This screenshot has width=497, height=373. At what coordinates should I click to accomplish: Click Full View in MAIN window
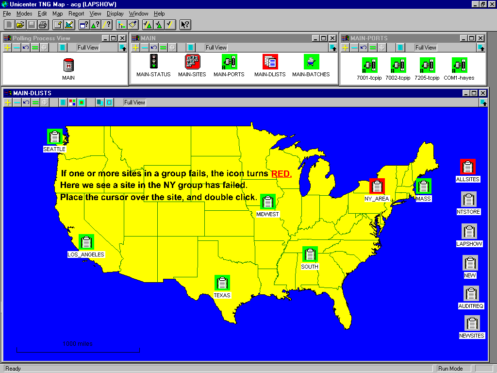tap(216, 48)
